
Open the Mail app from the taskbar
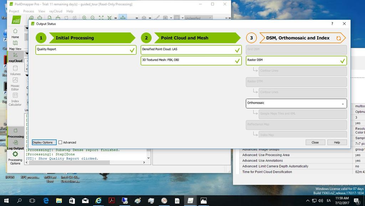(x=85, y=201)
